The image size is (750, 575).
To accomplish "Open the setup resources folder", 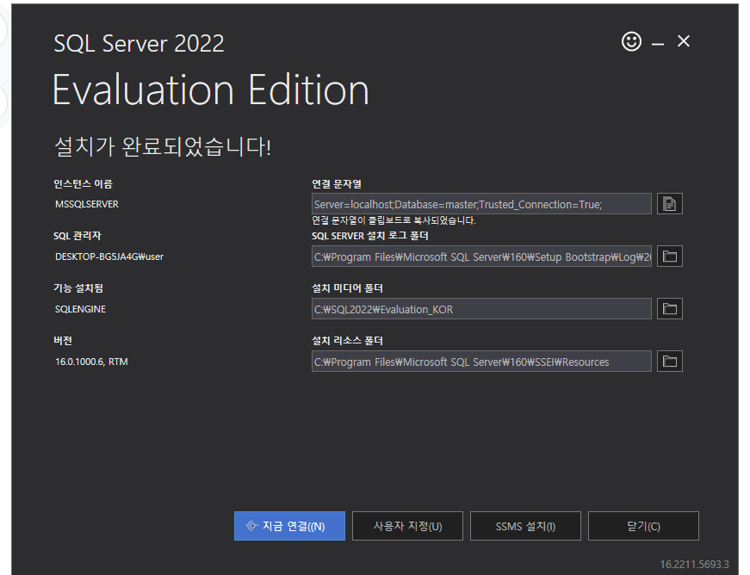I will pos(669,361).
